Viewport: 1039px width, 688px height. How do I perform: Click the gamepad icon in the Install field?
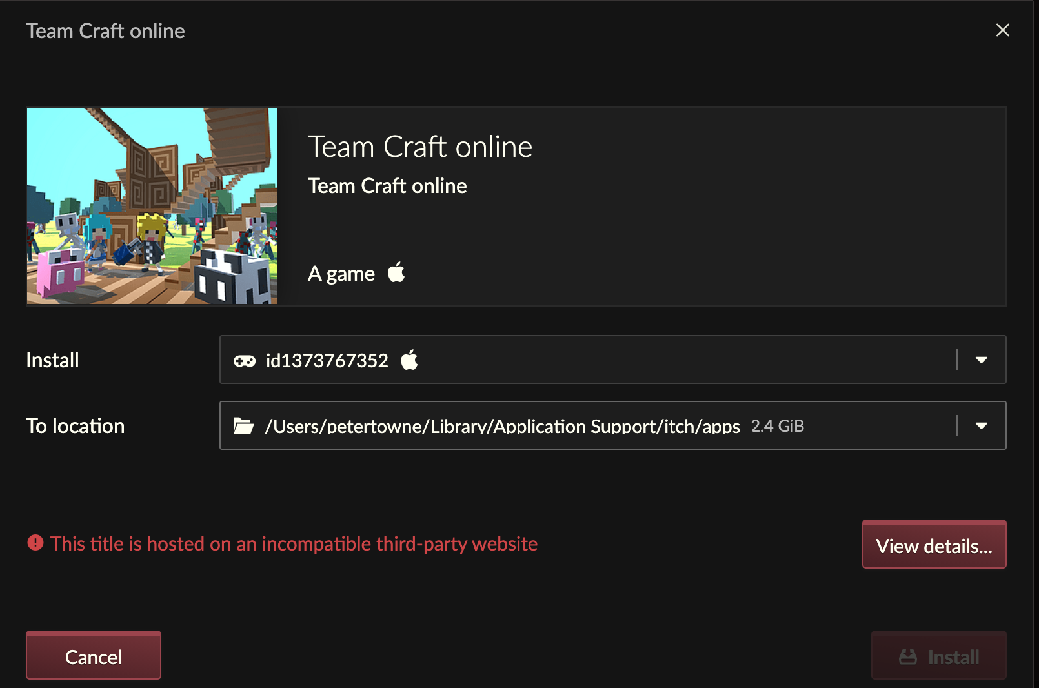pos(245,360)
